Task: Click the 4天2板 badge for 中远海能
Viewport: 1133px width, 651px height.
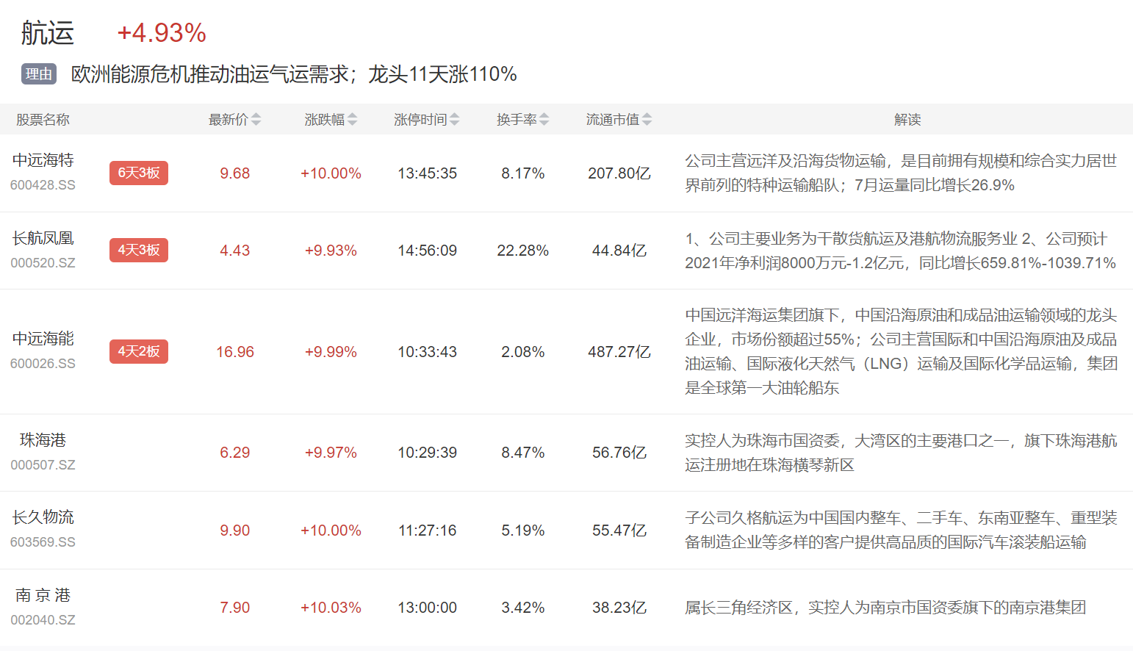Action: point(139,351)
